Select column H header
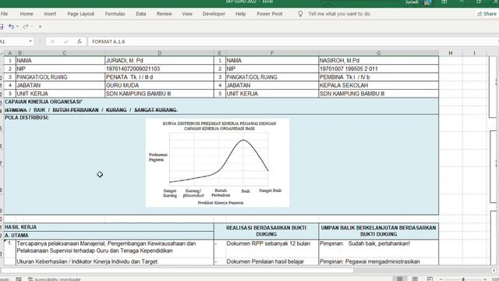 [451, 53]
